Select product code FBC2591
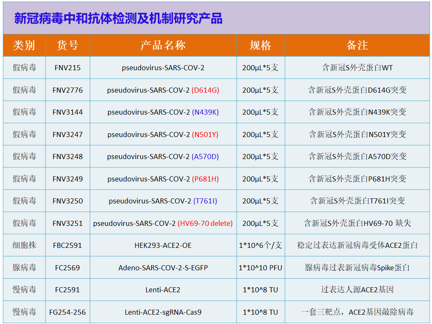Screen dimensions: 432x324 68,245
